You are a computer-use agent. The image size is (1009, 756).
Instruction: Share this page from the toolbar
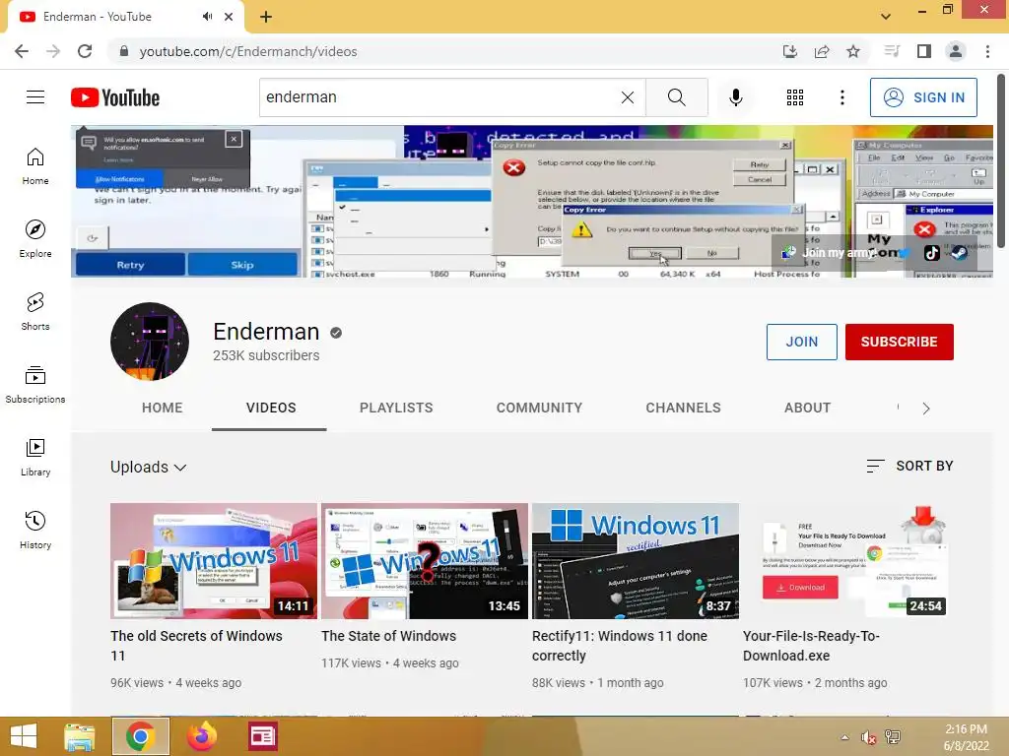click(x=822, y=51)
